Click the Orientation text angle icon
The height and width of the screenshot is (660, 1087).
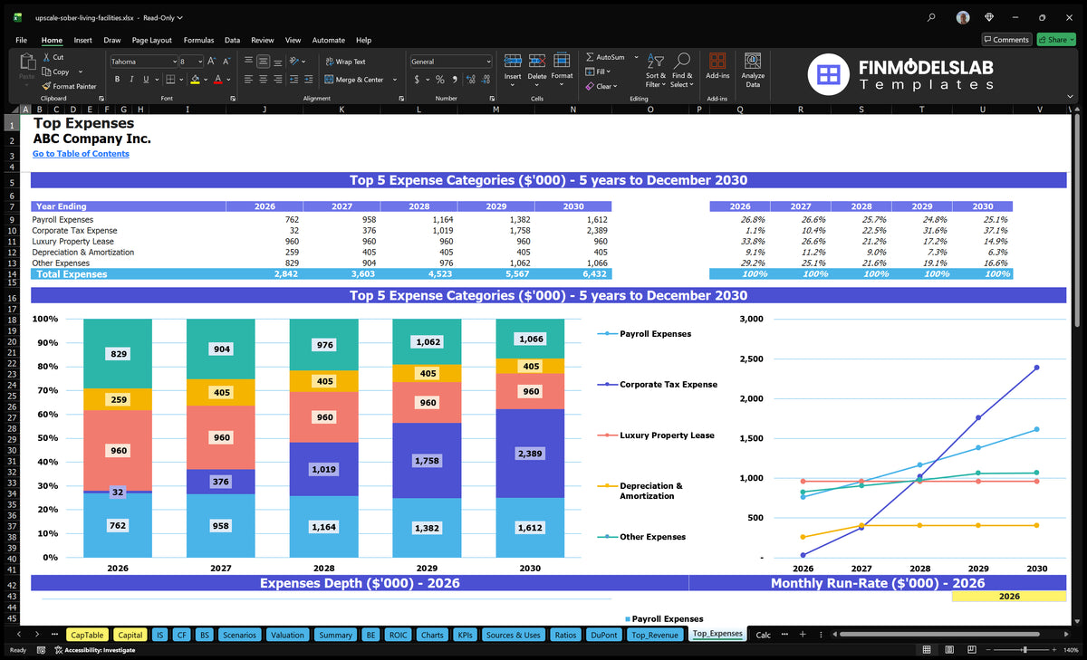(x=294, y=62)
